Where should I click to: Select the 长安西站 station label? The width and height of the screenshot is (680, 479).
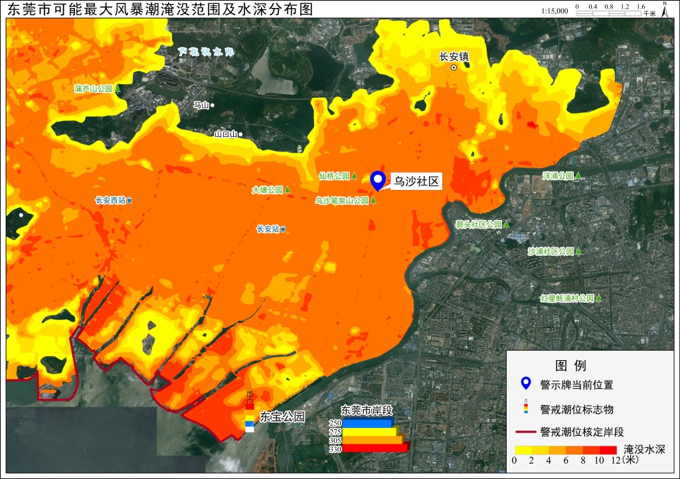tap(110, 201)
